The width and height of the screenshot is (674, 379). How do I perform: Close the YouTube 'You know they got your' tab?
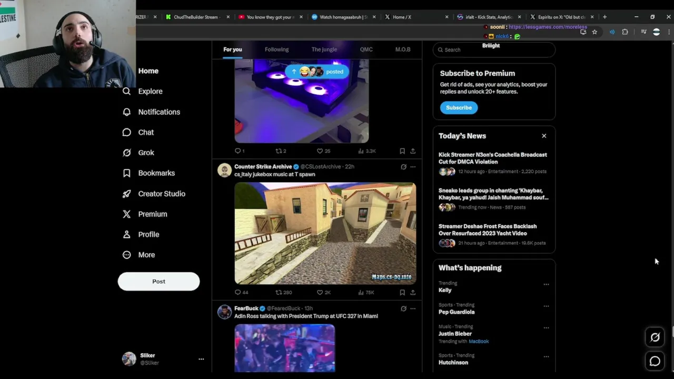301,17
